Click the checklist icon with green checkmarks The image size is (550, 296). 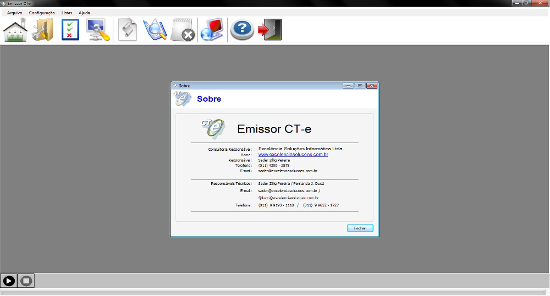click(x=70, y=30)
